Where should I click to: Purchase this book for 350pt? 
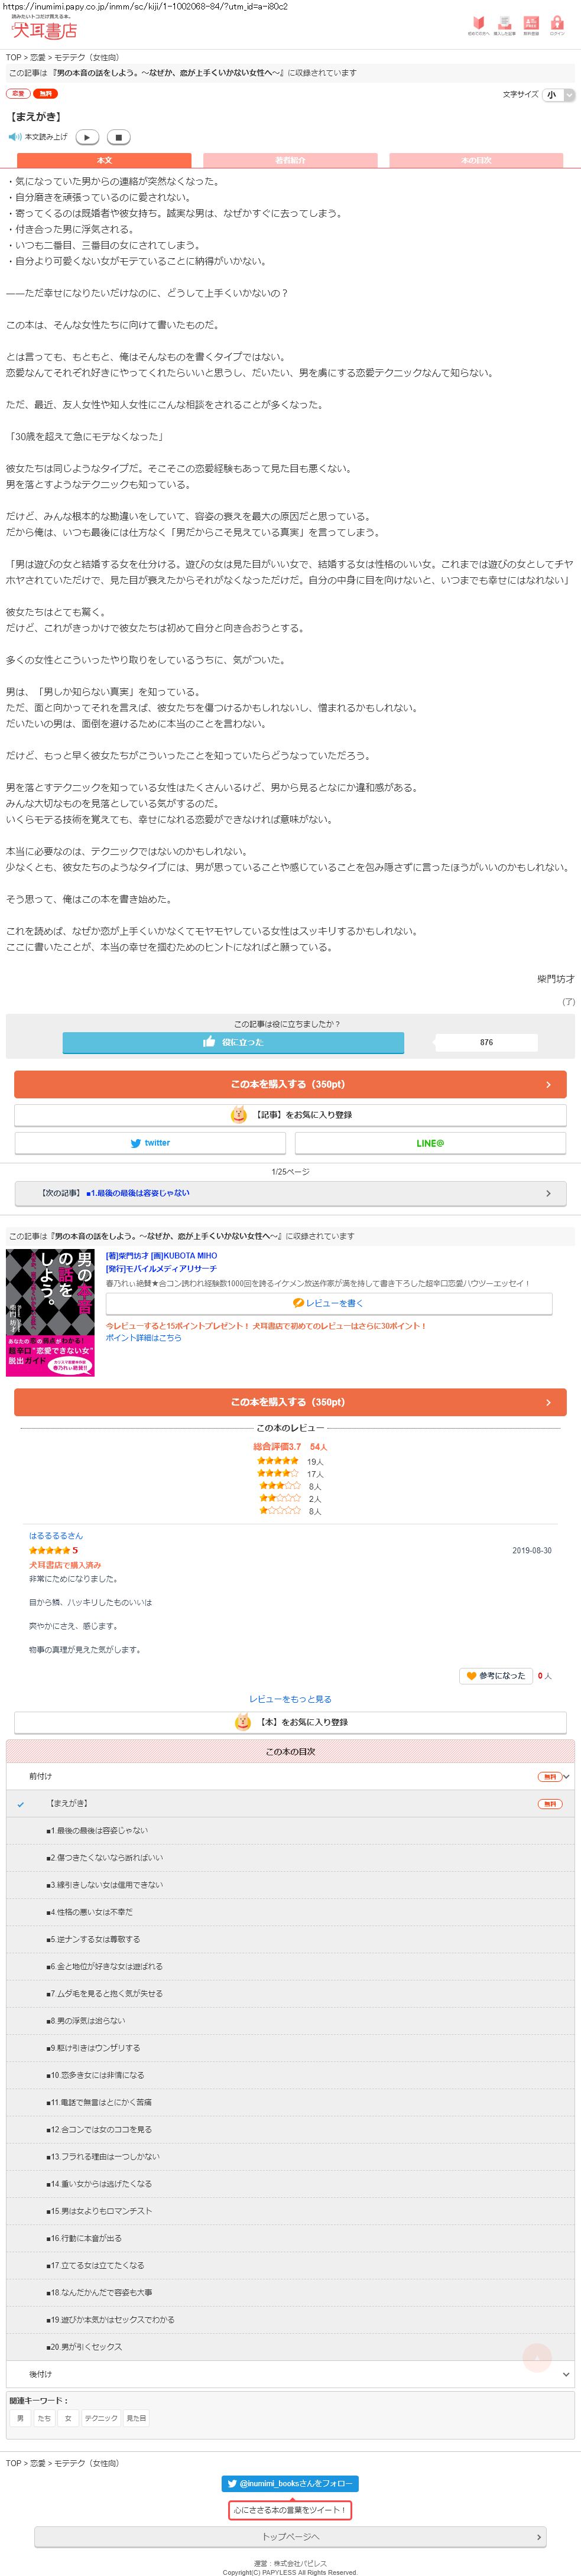coord(290,1084)
